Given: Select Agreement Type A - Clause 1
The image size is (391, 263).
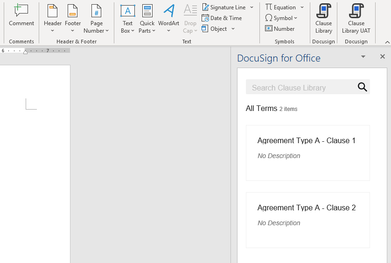Looking at the screenshot, I should click(307, 153).
